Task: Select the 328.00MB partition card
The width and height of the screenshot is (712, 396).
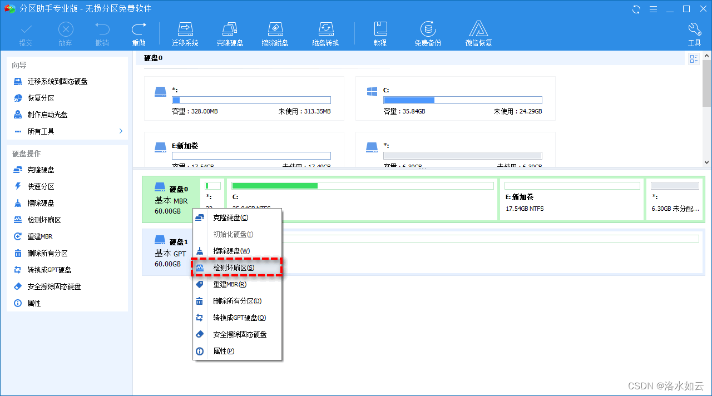Action: (244, 98)
